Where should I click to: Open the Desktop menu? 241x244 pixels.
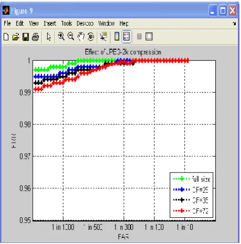(85, 23)
